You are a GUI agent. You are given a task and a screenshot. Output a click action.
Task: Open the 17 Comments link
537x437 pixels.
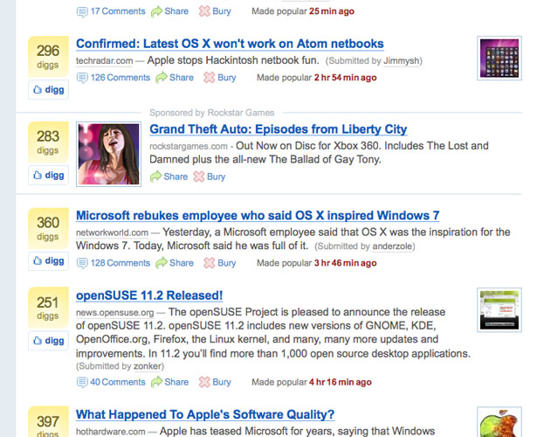tap(118, 11)
